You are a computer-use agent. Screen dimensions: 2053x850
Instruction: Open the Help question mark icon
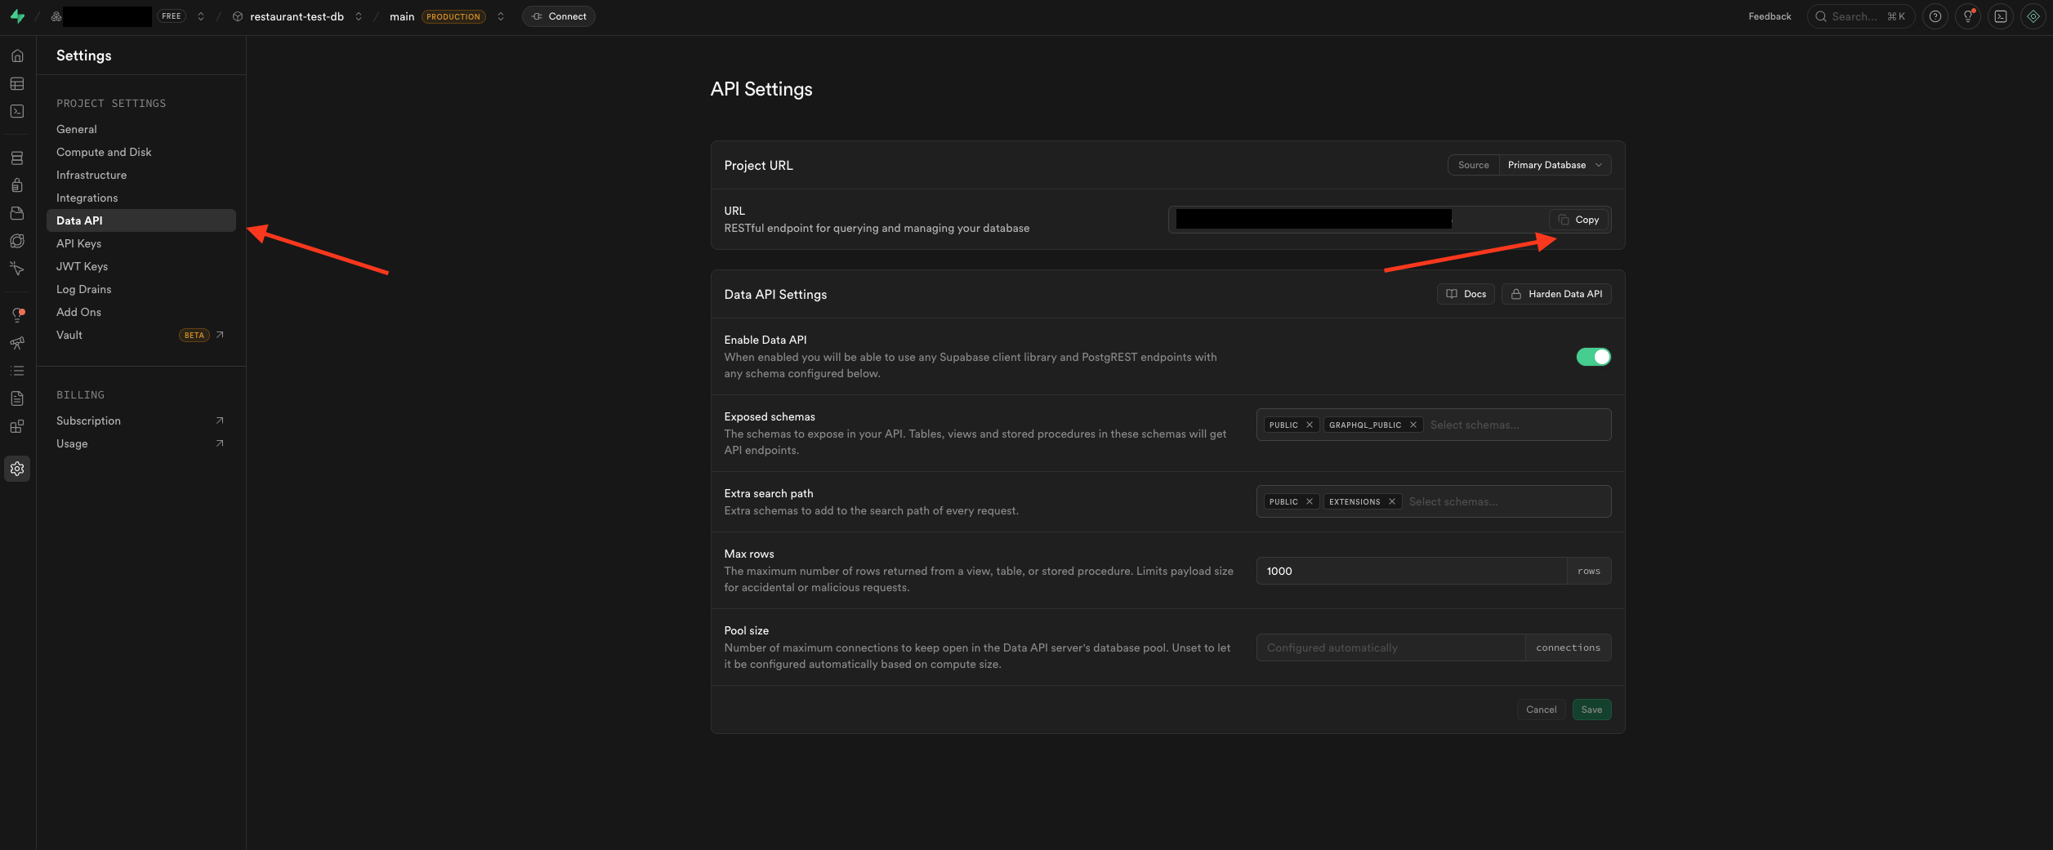click(1935, 16)
